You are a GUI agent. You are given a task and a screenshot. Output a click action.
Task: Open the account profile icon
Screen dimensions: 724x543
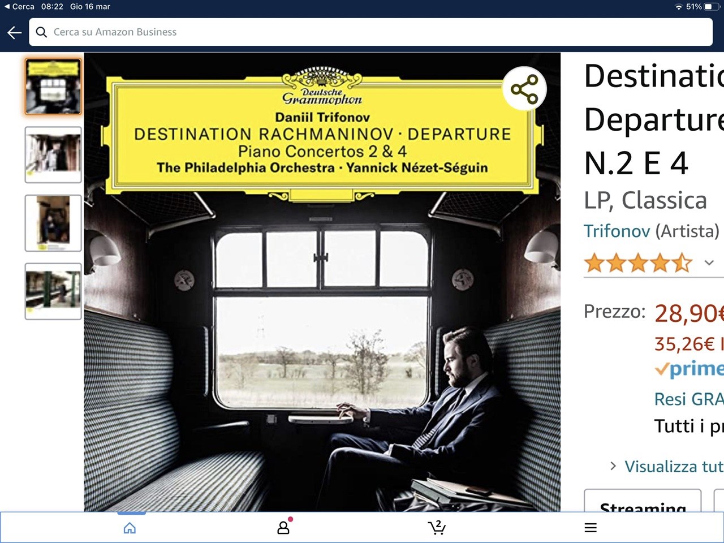tap(283, 527)
